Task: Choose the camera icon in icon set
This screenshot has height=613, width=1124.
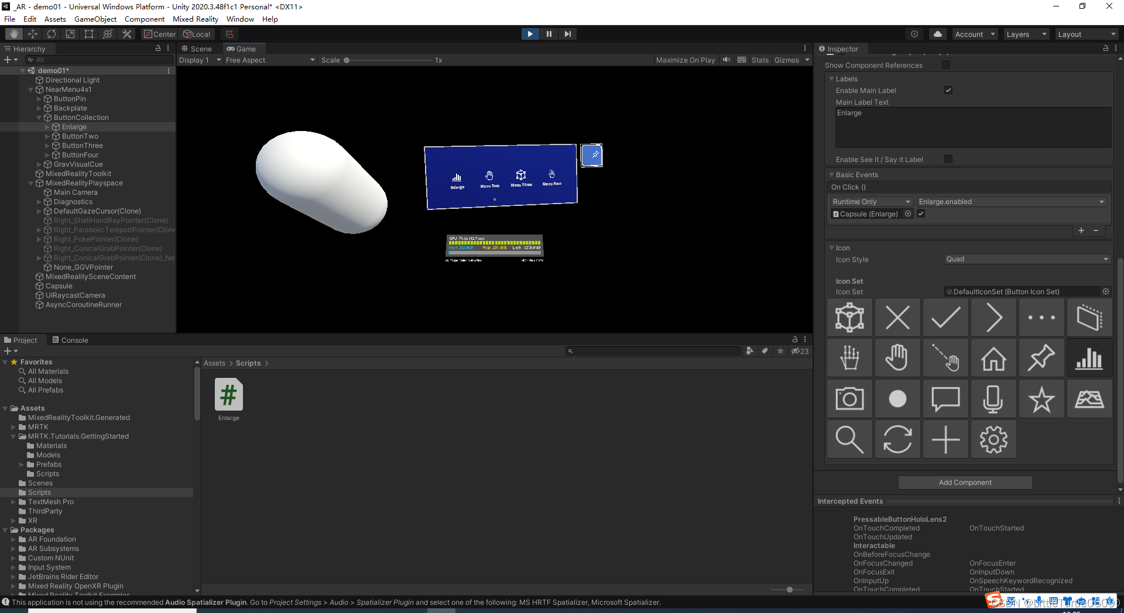Action: tap(849, 398)
